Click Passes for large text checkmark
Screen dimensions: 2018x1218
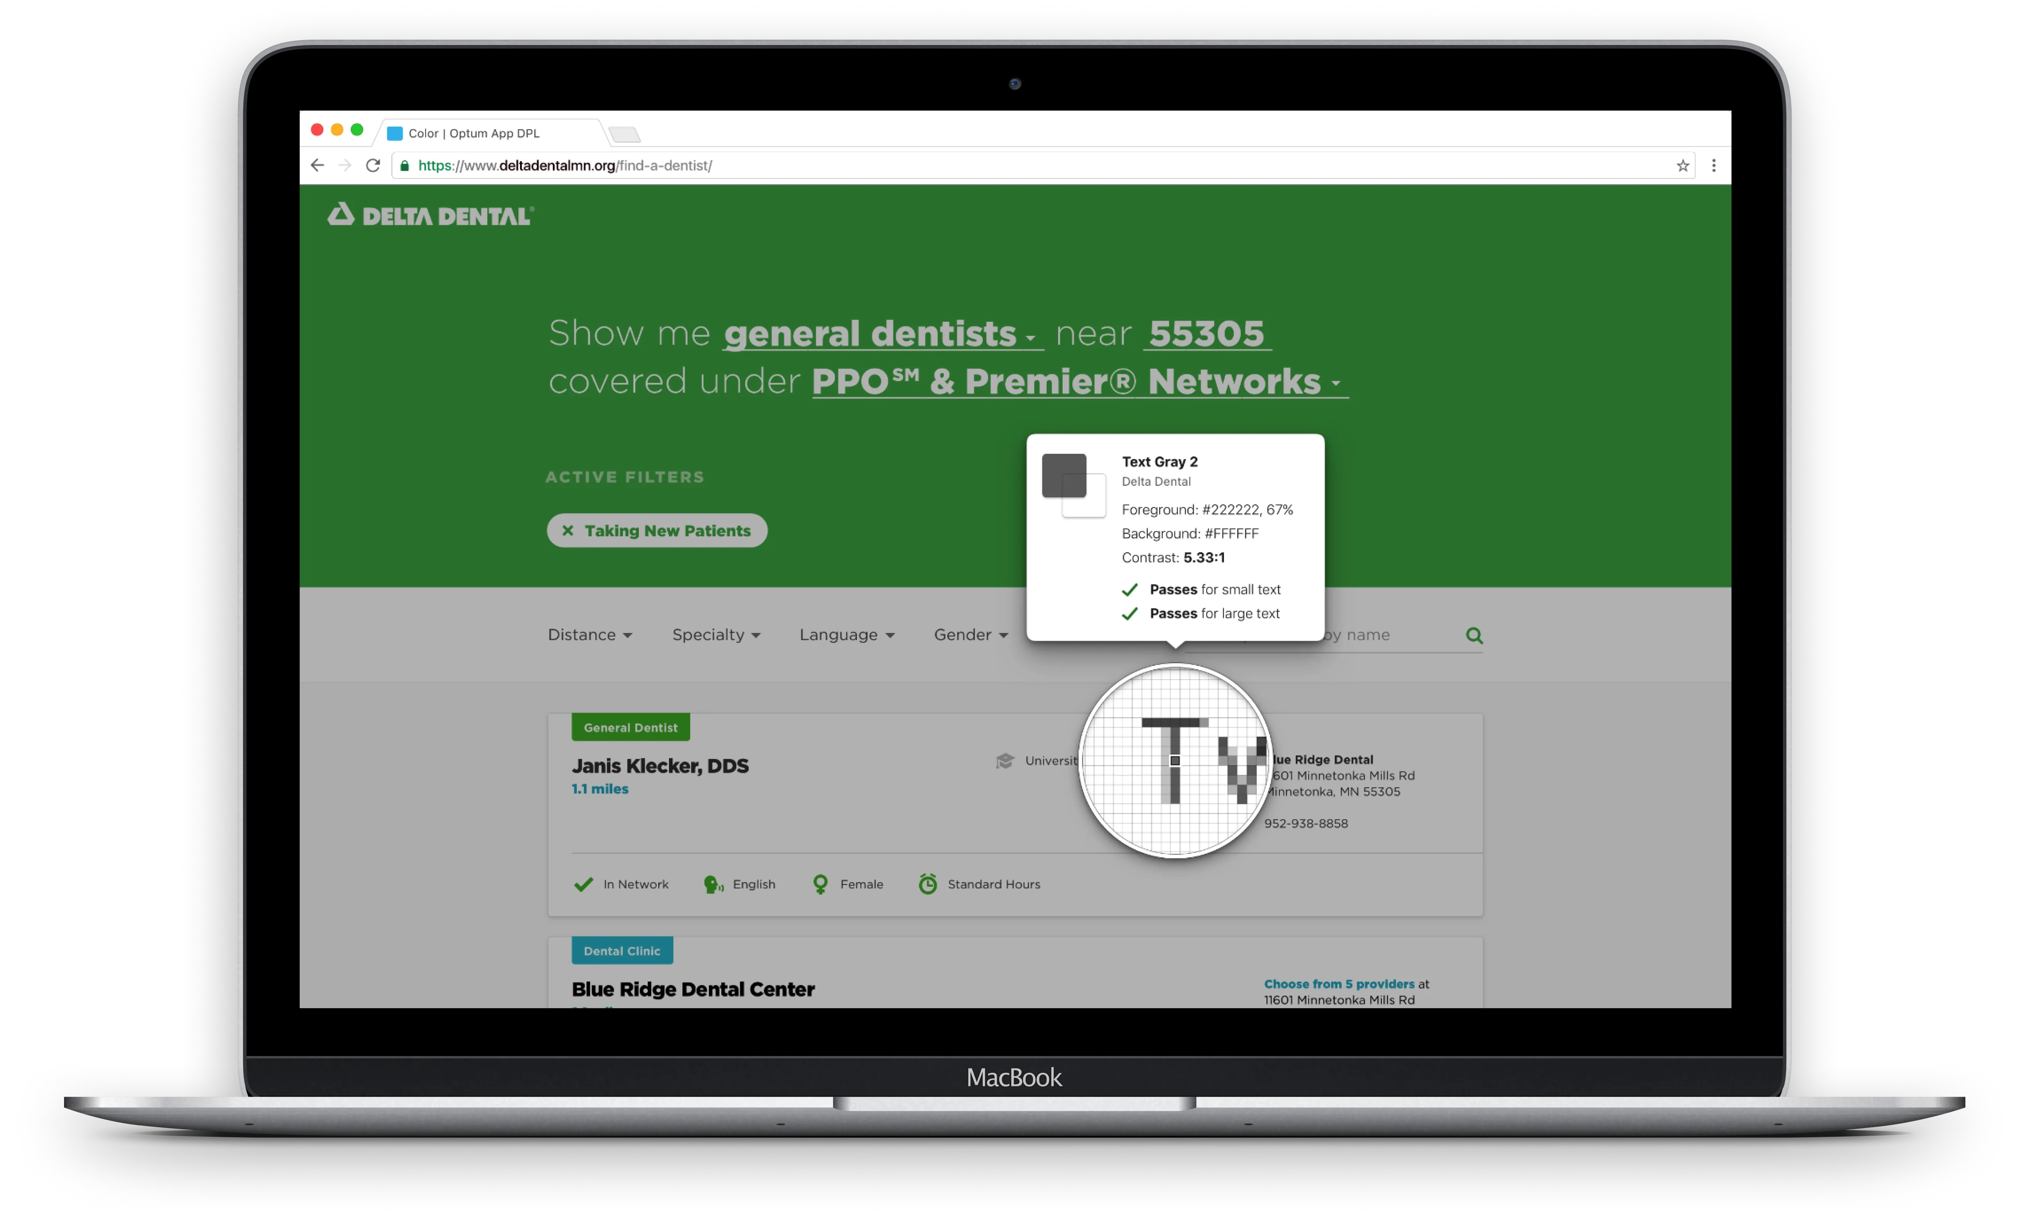click(x=1130, y=614)
